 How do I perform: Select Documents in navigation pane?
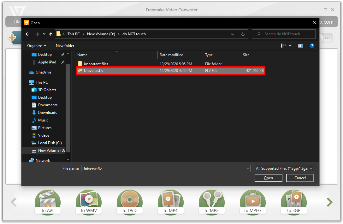point(48,105)
